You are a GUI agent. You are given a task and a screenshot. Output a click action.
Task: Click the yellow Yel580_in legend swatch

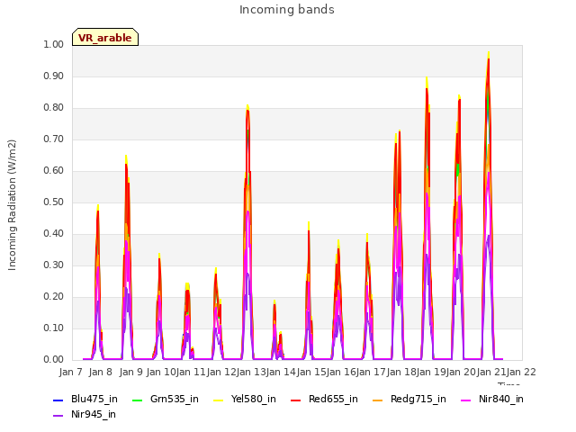point(219,400)
